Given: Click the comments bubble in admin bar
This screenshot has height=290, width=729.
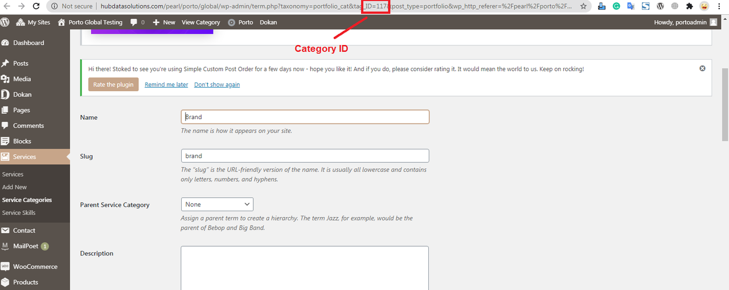Looking at the screenshot, I should [137, 22].
